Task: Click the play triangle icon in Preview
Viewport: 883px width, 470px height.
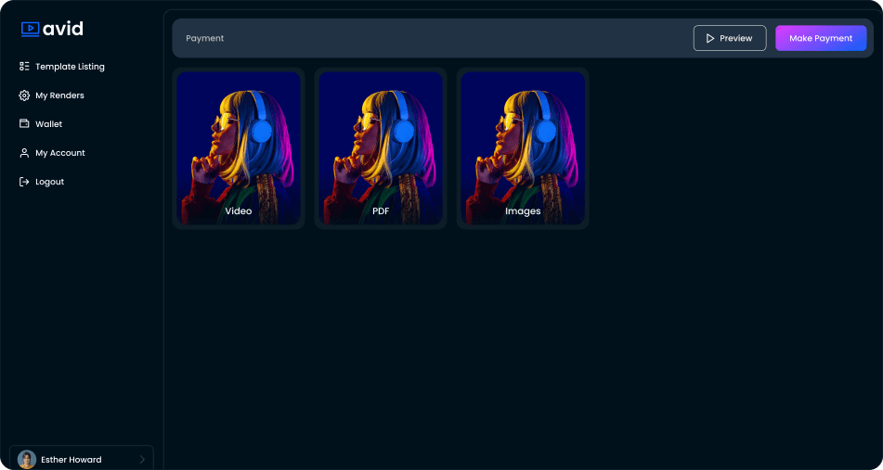Action: pos(710,38)
